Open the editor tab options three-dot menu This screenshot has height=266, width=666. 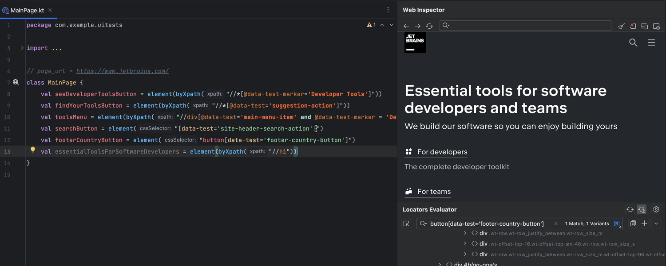click(388, 10)
